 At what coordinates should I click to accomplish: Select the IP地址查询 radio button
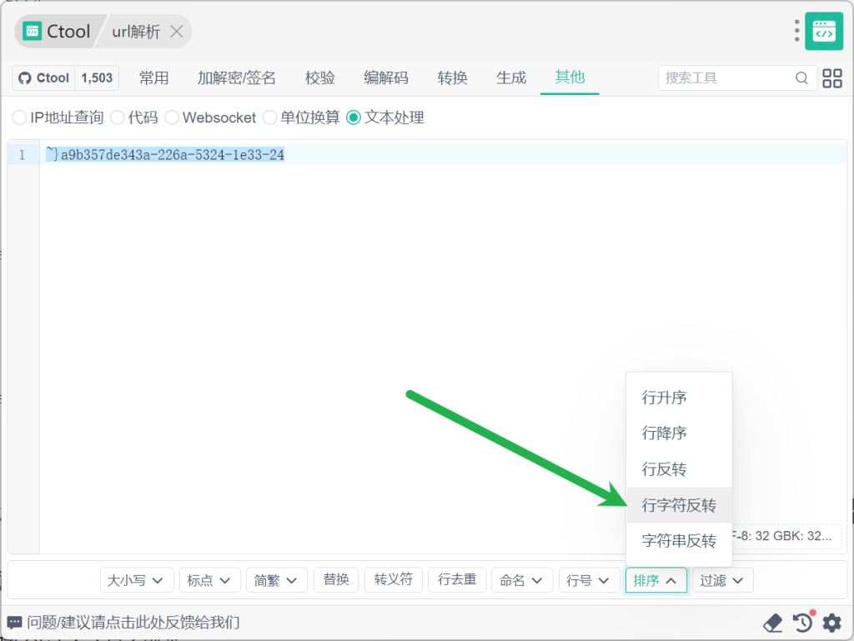(x=19, y=118)
